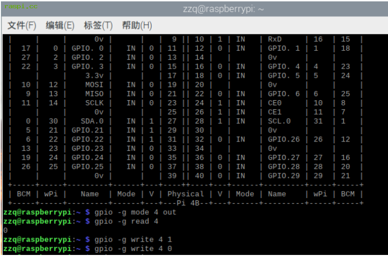Viewport: 388px width, 260px height.
Task: Click the SCLK pin name entry
Action: click(94, 103)
